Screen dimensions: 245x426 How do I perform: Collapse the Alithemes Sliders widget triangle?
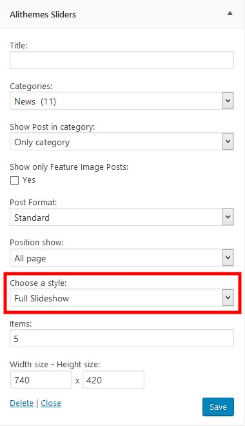point(230,13)
